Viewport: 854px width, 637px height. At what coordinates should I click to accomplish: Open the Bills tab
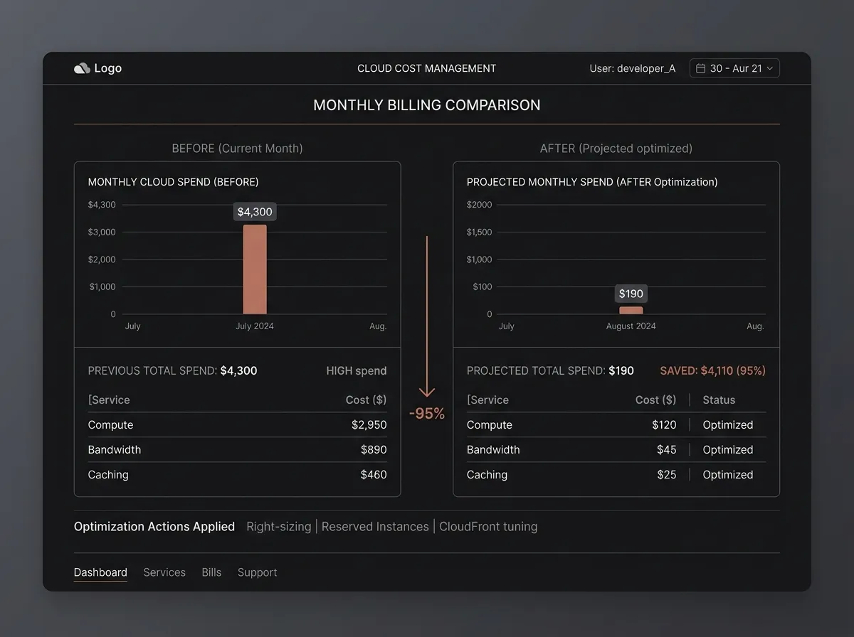(211, 572)
